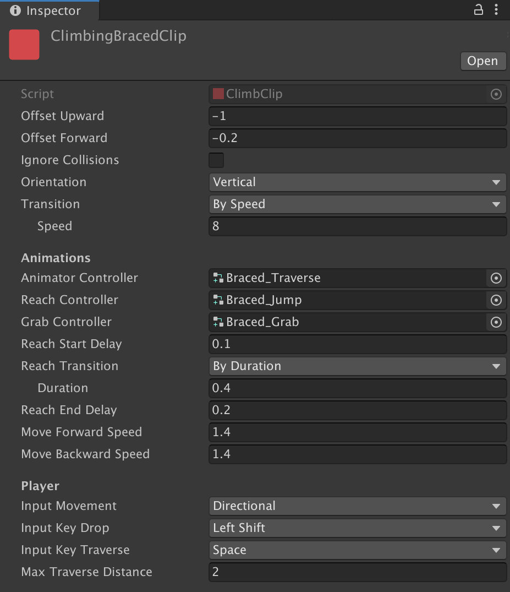Image resolution: width=510 pixels, height=592 pixels.
Task: Click the object picker for Script field
Action: [x=496, y=94]
